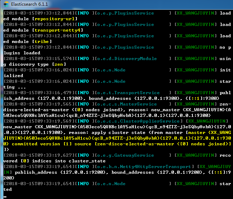Select the module name 'repository-url'
Viewport: 233px width, 199px height.
tap(54, 19)
